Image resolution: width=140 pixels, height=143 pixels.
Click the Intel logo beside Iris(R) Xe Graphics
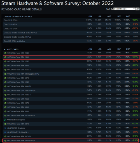point(5,132)
